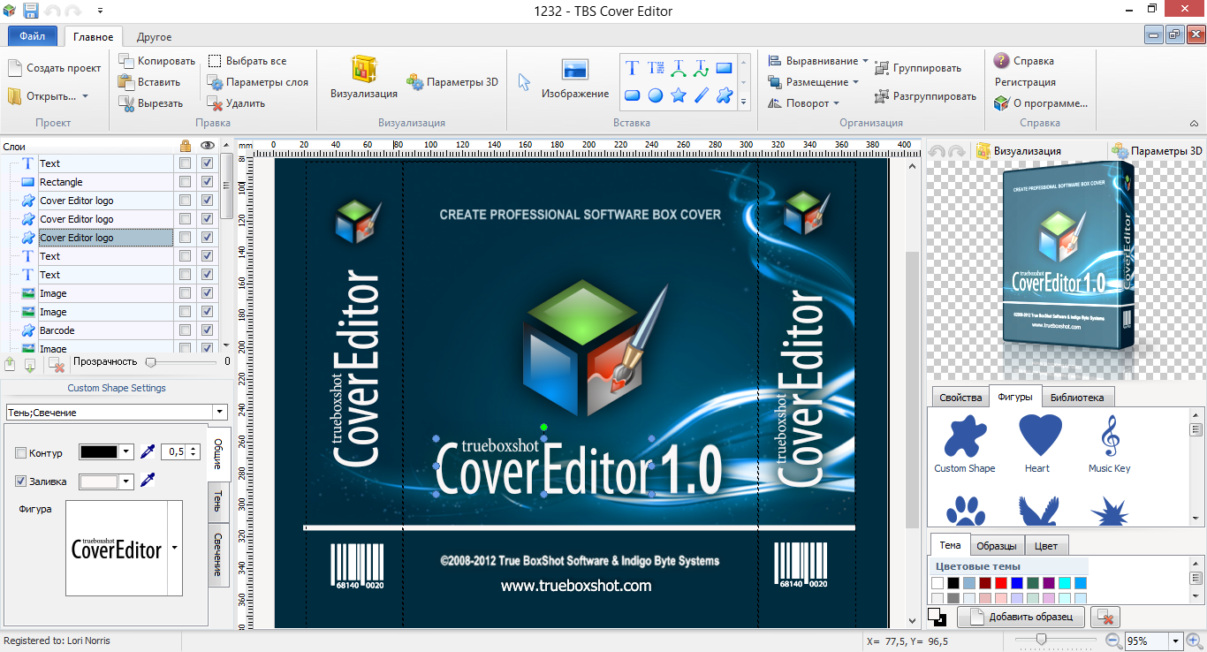The height and width of the screenshot is (652, 1207).
Task: Zoom out with the minus magnifier
Action: [x=1113, y=641]
